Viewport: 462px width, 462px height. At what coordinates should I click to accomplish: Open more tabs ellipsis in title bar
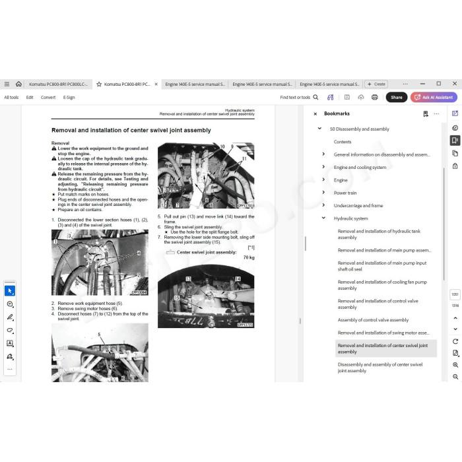[x=405, y=84]
